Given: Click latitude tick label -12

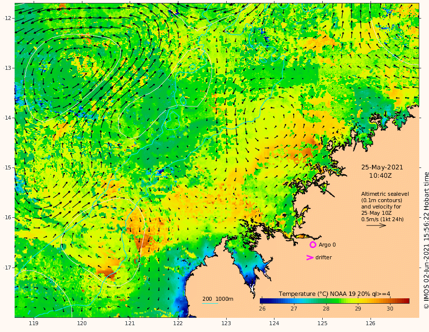Looking at the screenshot, I should (x=7, y=18).
